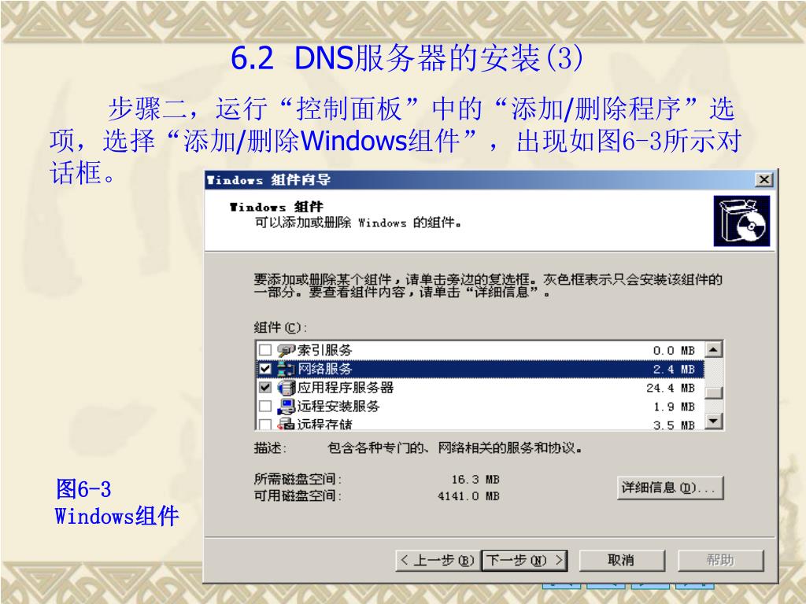Image resolution: width=806 pixels, height=604 pixels.
Task: Go back with 上一步(B) button
Action: (x=438, y=560)
